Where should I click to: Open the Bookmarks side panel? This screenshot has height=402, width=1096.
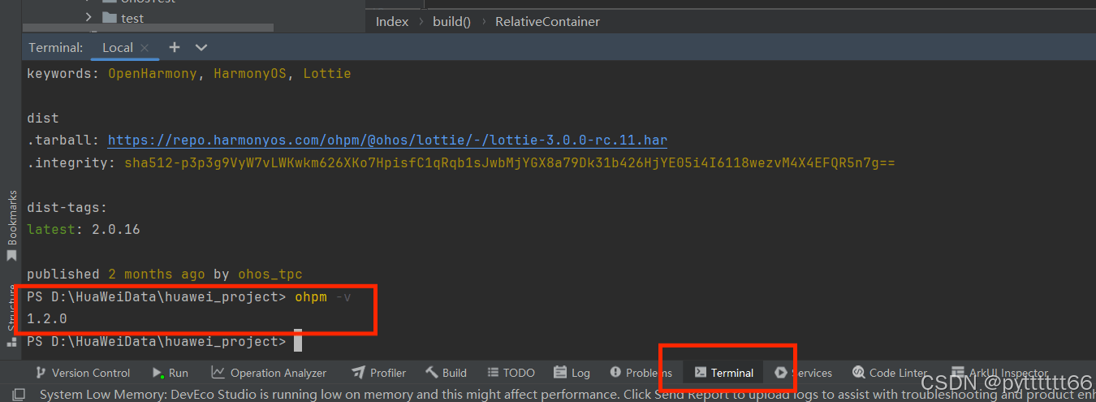(x=11, y=225)
